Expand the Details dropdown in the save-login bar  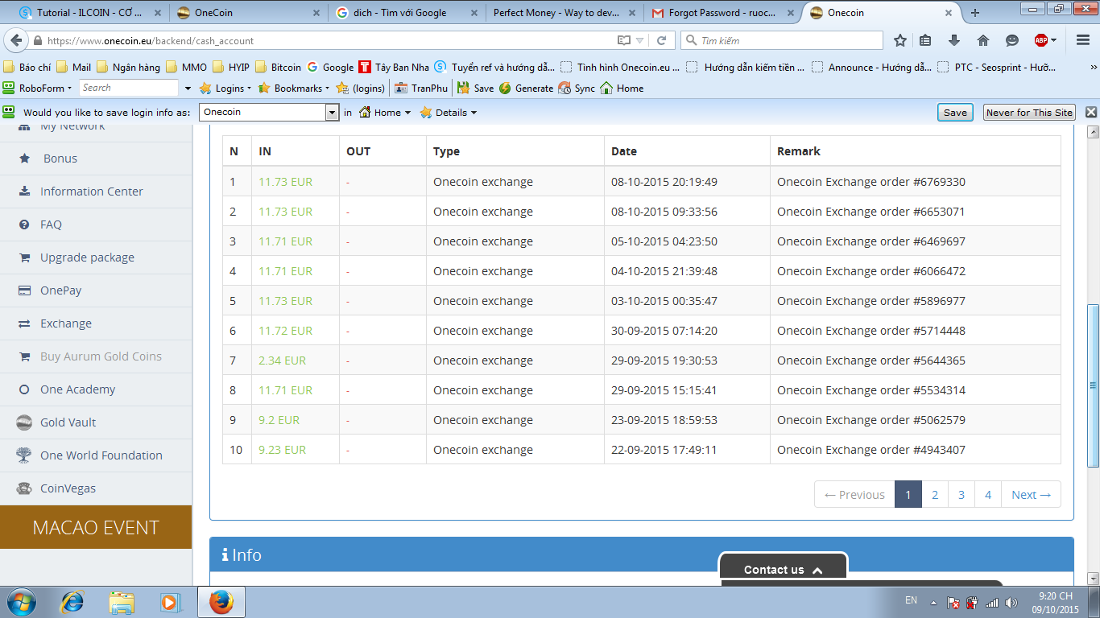449,113
